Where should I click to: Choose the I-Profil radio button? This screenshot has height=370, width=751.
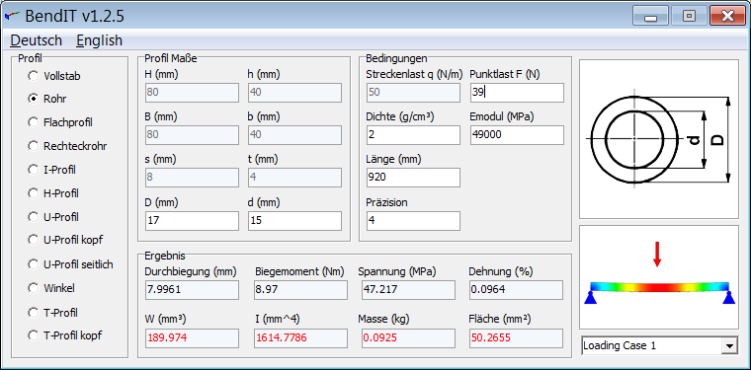pos(33,170)
